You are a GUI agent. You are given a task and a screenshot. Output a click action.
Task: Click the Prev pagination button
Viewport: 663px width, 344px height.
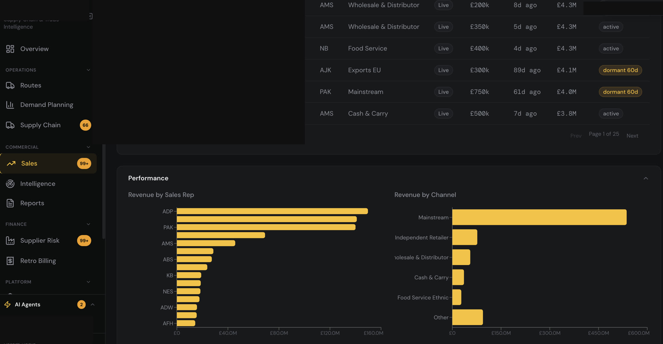click(576, 136)
